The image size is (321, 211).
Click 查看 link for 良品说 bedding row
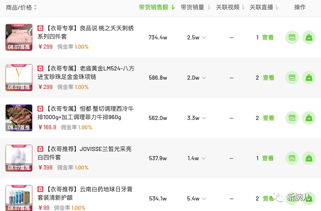[x=268, y=37]
